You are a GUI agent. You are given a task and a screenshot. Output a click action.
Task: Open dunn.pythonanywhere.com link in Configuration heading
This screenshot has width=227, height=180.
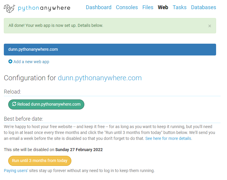100,78
